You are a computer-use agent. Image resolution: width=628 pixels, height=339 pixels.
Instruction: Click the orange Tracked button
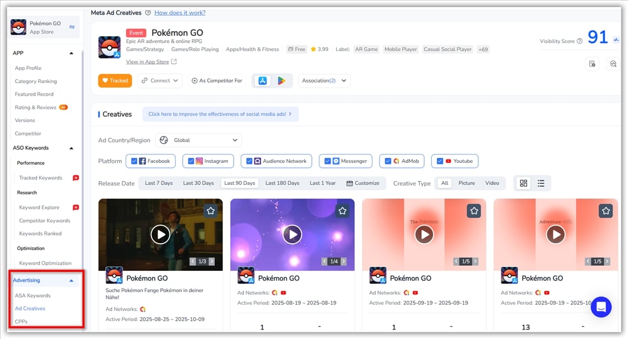(x=115, y=81)
